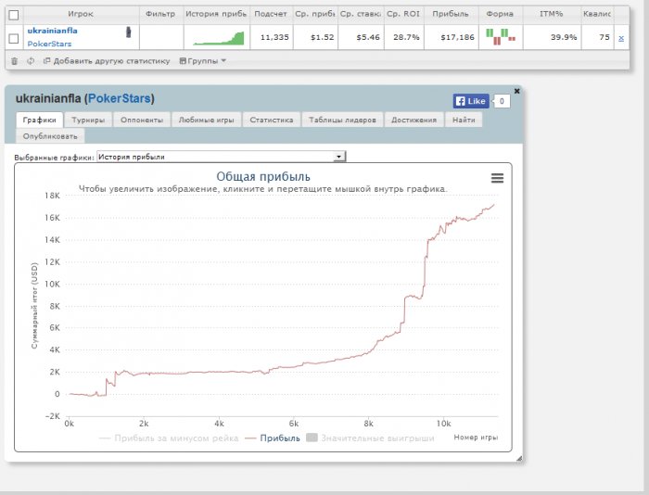The width and height of the screenshot is (649, 495).
Task: Remove the ukrainianfla row with x
Action: pyautogui.click(x=621, y=38)
